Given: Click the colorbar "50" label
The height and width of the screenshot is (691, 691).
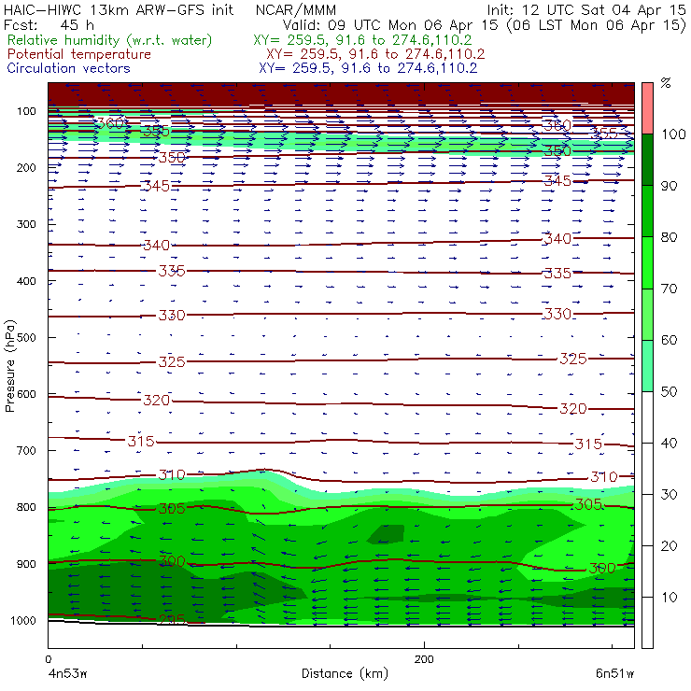Looking at the screenshot, I should pyautogui.click(x=669, y=391).
